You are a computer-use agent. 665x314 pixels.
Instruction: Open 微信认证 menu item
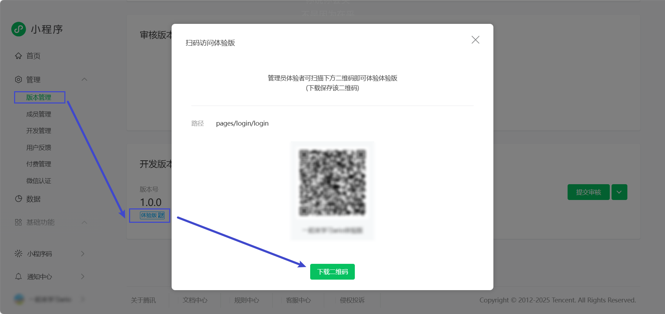coord(39,181)
